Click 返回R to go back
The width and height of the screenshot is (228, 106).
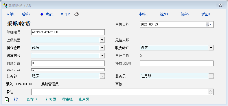click(x=206, y=14)
